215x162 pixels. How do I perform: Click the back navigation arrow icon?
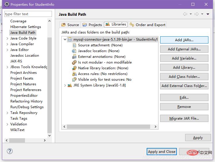click(x=185, y=14)
